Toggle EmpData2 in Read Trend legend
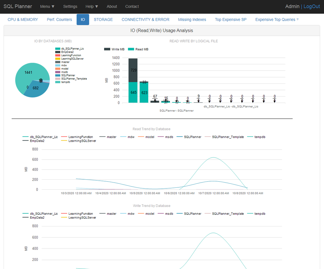The image size is (324, 269). tap(33, 141)
